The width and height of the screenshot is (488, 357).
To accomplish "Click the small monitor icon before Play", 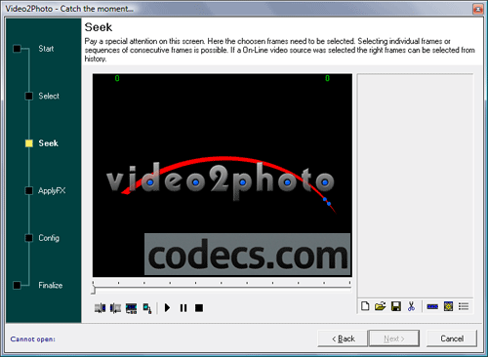I will (147, 308).
